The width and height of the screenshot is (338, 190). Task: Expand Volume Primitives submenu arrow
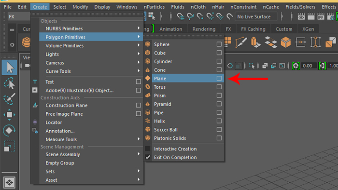139,45
